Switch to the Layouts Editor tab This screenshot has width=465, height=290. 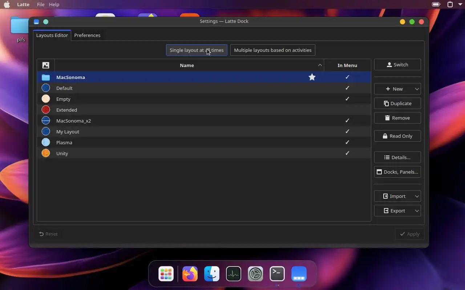tap(52, 35)
